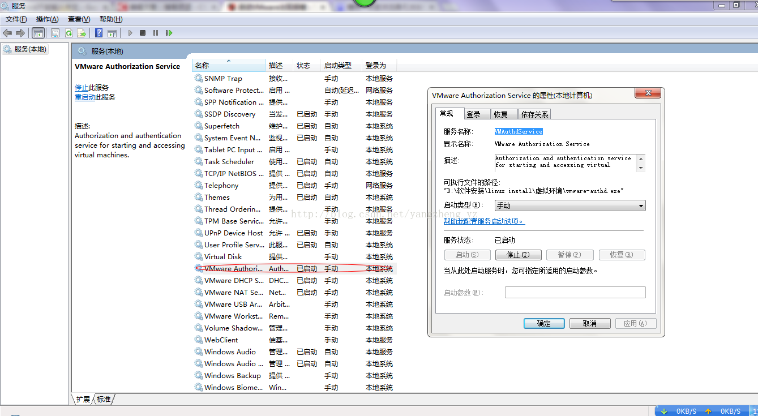This screenshot has height=416, width=758.
Task: Open the 帮助我配置服务启动选项 link
Action: (x=484, y=221)
